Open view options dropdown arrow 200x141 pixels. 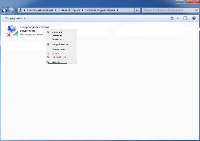point(177,18)
